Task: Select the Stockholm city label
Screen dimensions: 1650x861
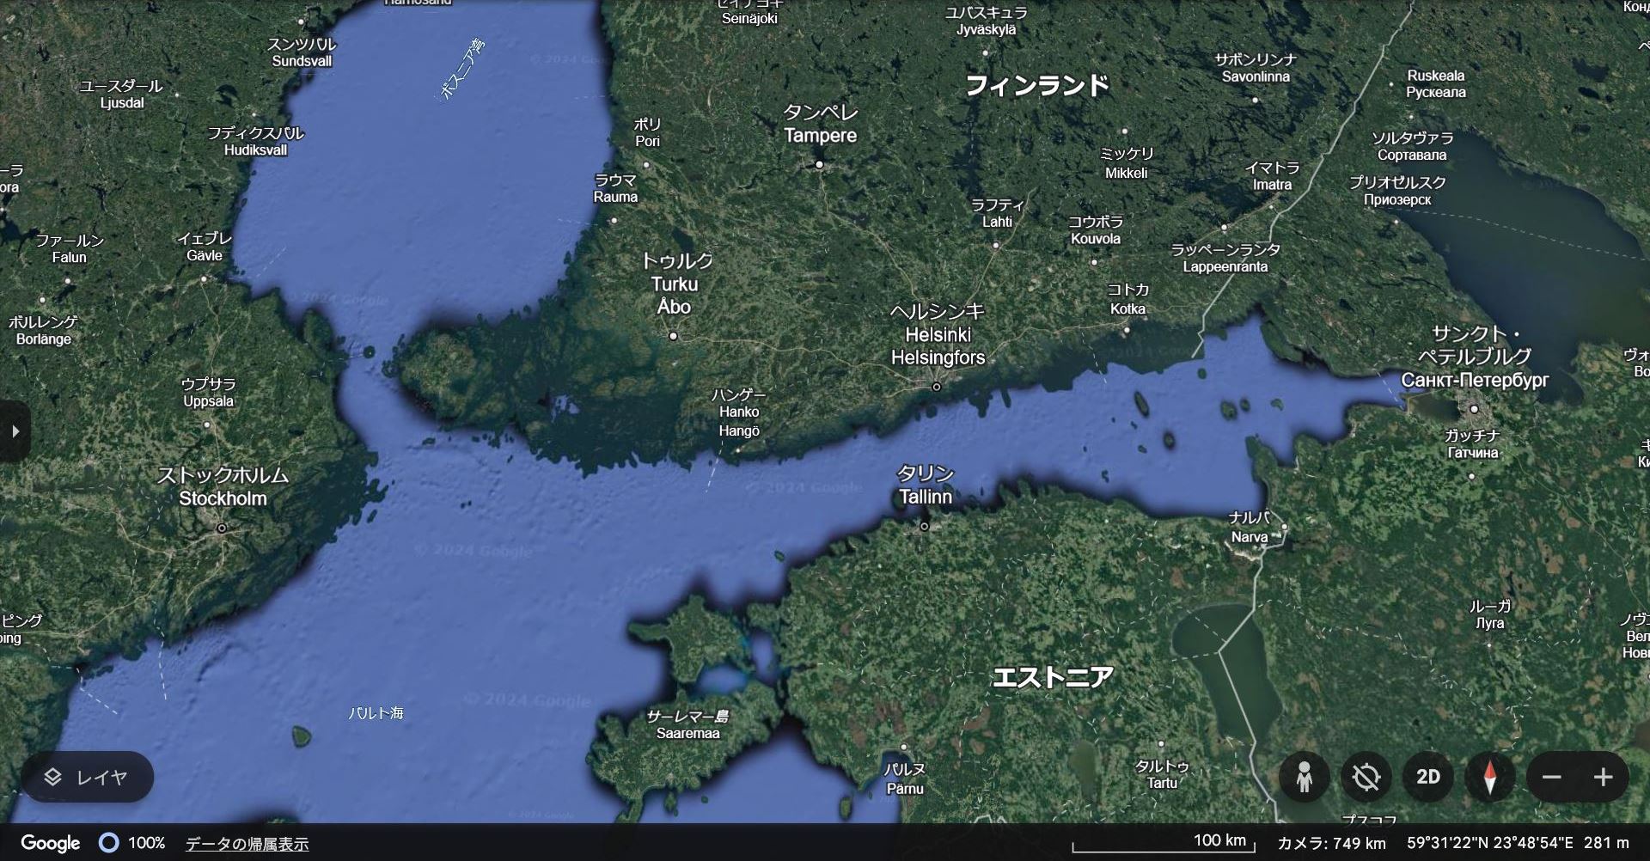Action: point(223,486)
